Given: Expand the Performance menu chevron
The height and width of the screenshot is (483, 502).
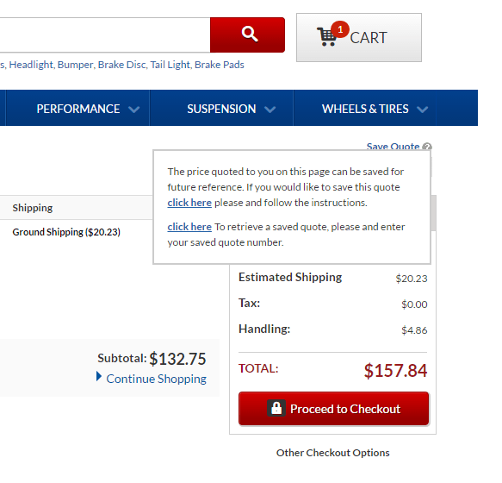Looking at the screenshot, I should [x=133, y=110].
